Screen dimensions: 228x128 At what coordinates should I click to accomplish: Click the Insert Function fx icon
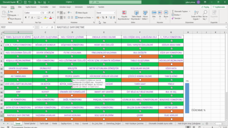click(52, 27)
